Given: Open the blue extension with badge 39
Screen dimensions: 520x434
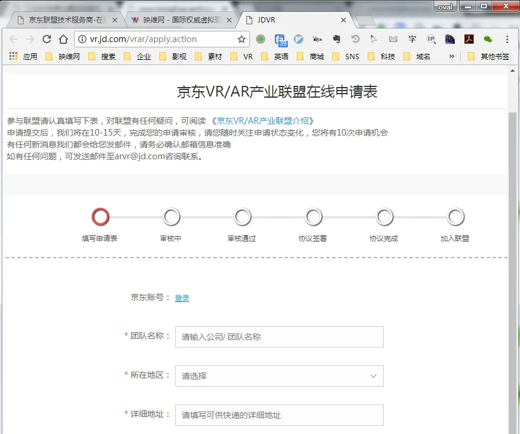Looking at the screenshot, I should click(x=280, y=40).
